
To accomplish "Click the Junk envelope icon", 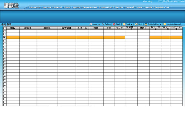I will (x=124, y=24).
